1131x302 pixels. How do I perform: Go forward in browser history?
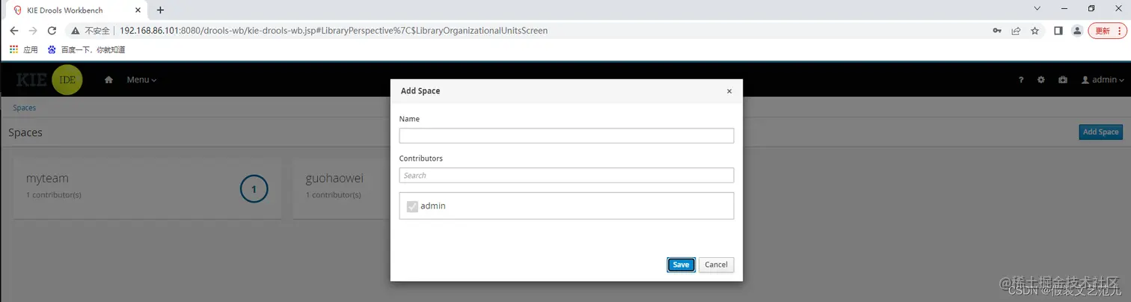(x=32, y=31)
